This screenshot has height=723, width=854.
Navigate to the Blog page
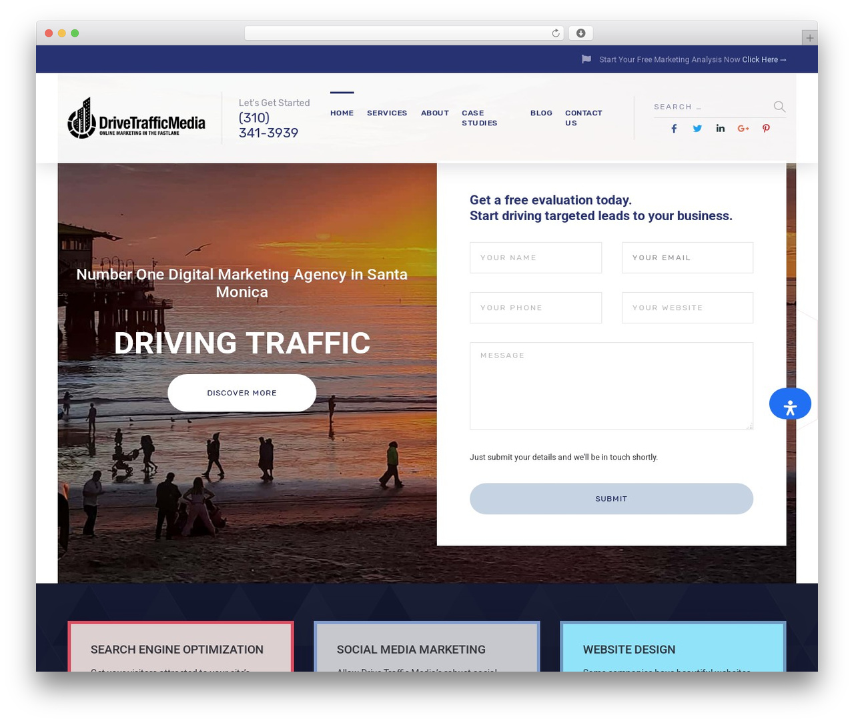point(541,113)
